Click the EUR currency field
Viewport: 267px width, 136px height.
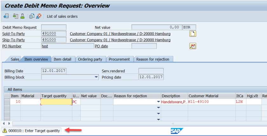click(189, 27)
